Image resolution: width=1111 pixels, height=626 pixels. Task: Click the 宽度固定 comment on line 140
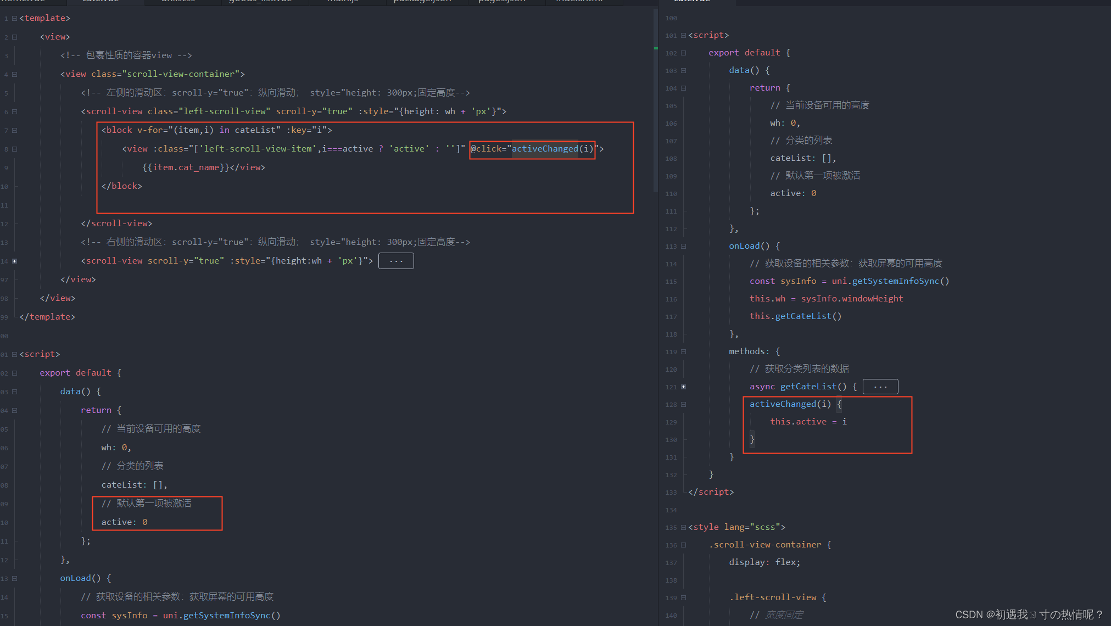click(777, 615)
